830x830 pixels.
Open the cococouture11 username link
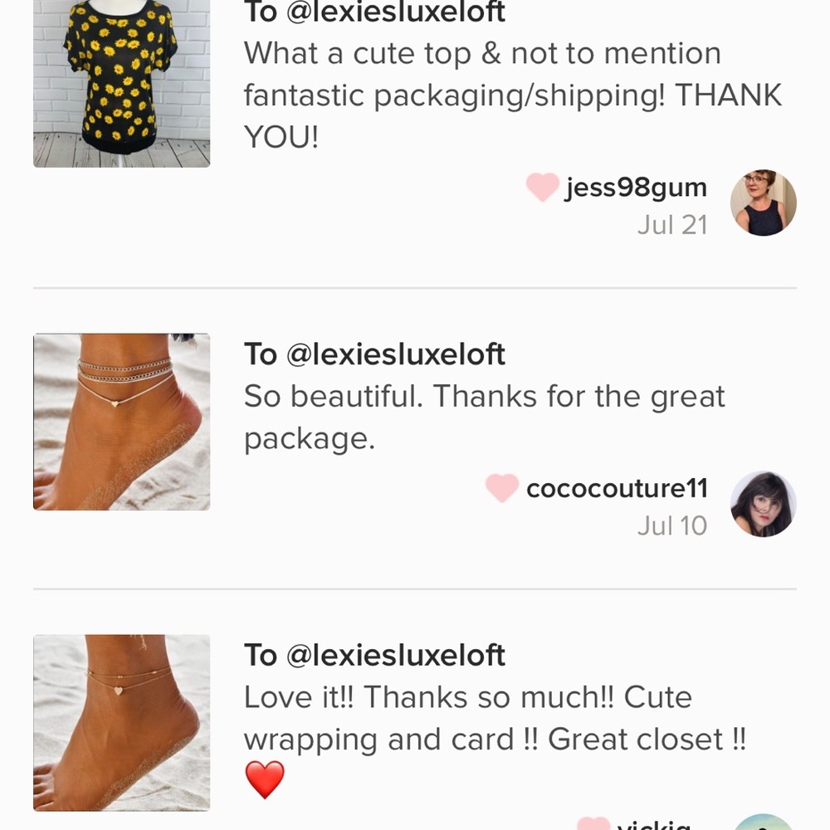[x=617, y=488]
